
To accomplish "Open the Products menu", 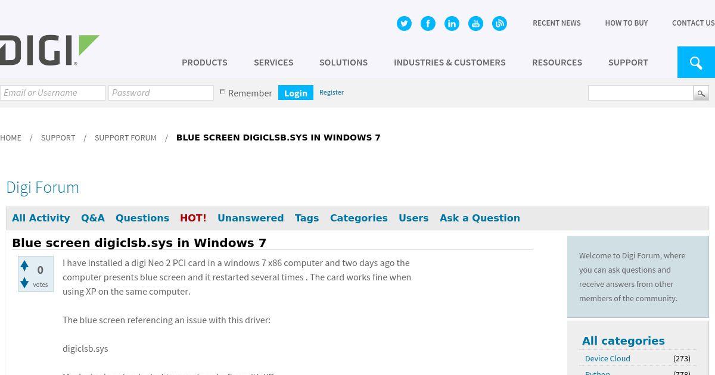I will 204,62.
